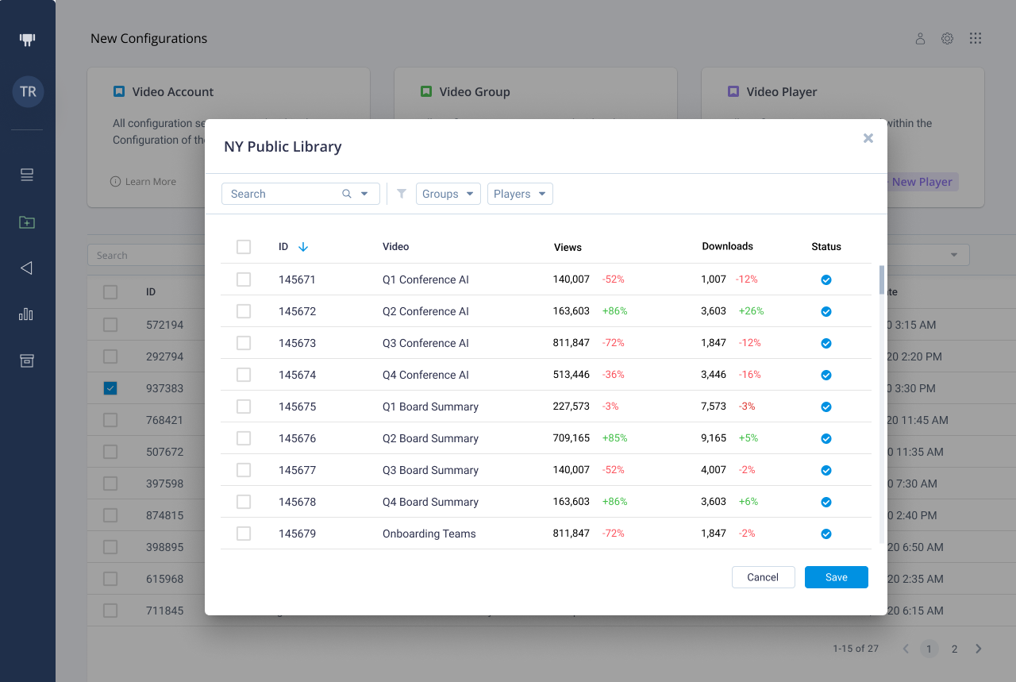Click the triangle play icon in sidebar
Image resolution: width=1016 pixels, height=682 pixels.
(x=26, y=268)
